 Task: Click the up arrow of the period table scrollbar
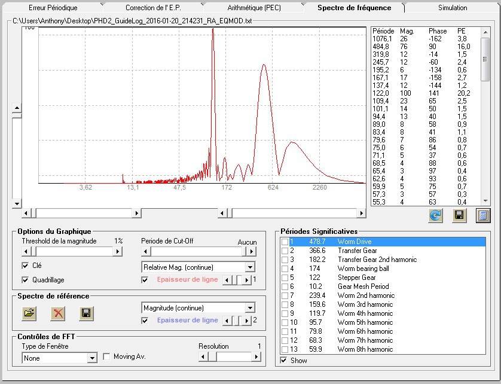click(485, 32)
